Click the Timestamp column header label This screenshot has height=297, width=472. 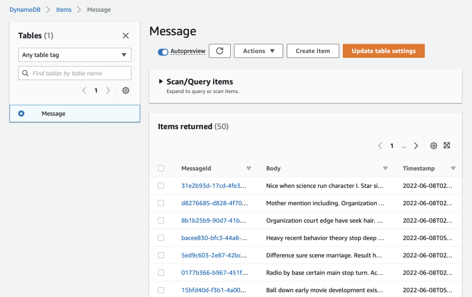(x=419, y=169)
